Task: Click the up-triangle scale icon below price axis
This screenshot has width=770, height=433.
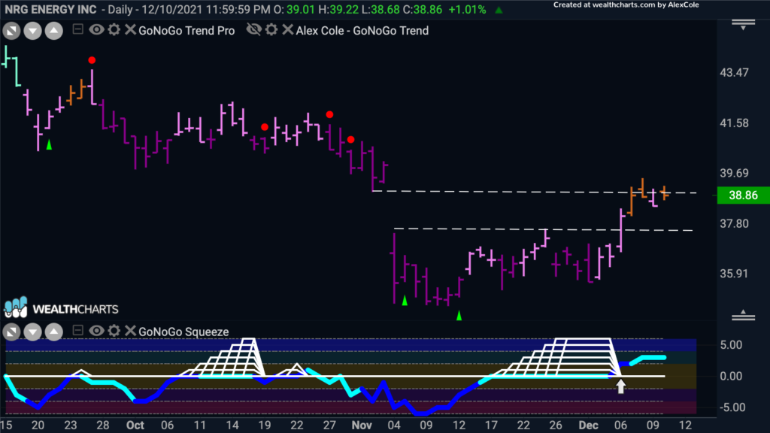Action: point(743,315)
